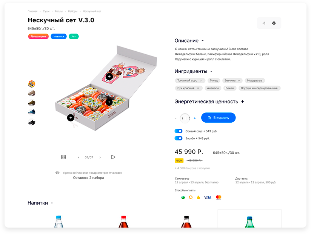The image size is (311, 234).
Task: Click the plus hotspot on box front
Action: pos(71,118)
